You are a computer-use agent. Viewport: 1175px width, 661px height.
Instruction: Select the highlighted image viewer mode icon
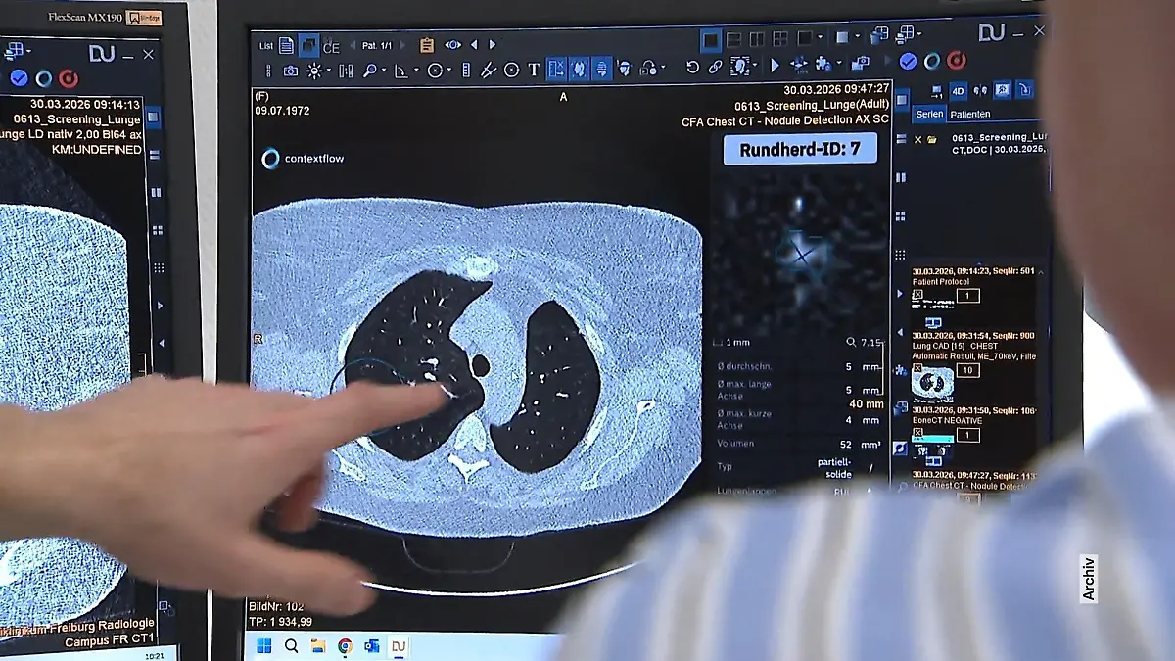(308, 45)
